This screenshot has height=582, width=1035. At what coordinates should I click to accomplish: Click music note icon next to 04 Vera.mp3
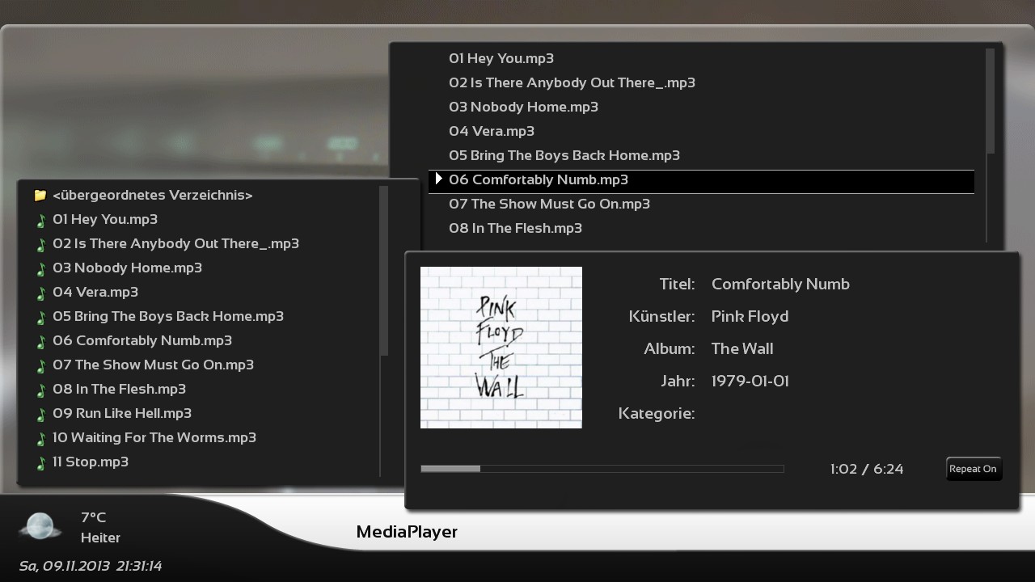pyautogui.click(x=40, y=293)
